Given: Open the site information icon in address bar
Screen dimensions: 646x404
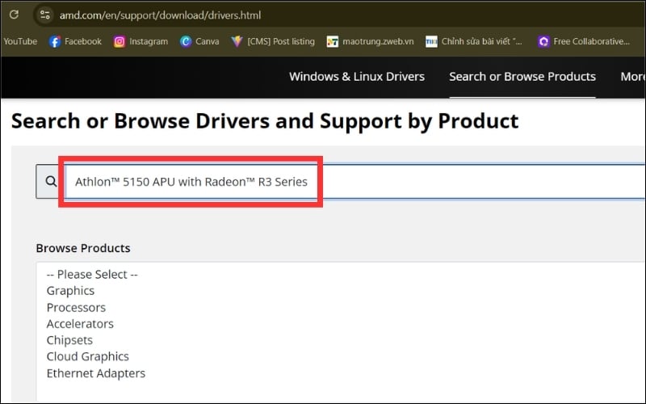Looking at the screenshot, I should (45, 15).
